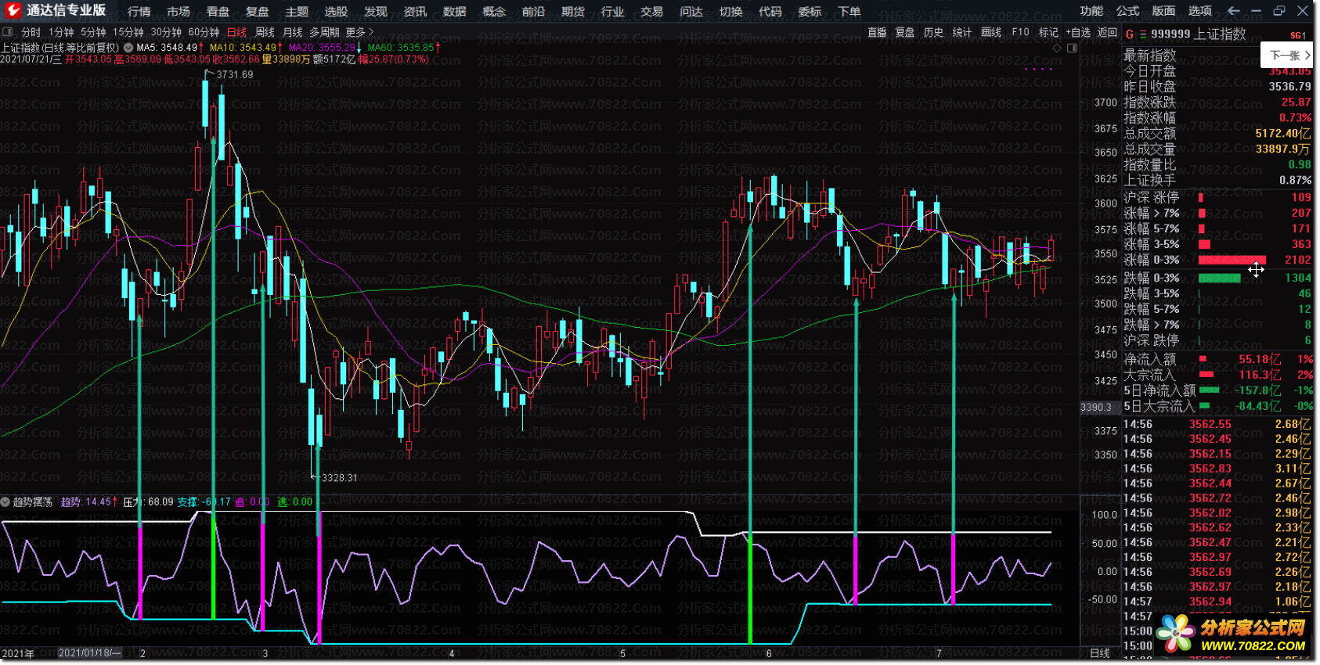Toggle the right side panel icon above chart
Viewport: 1320px width, 665px height.
1072,49
